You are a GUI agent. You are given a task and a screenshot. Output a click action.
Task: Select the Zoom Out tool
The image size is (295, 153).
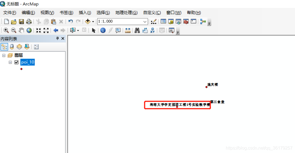click(14, 30)
